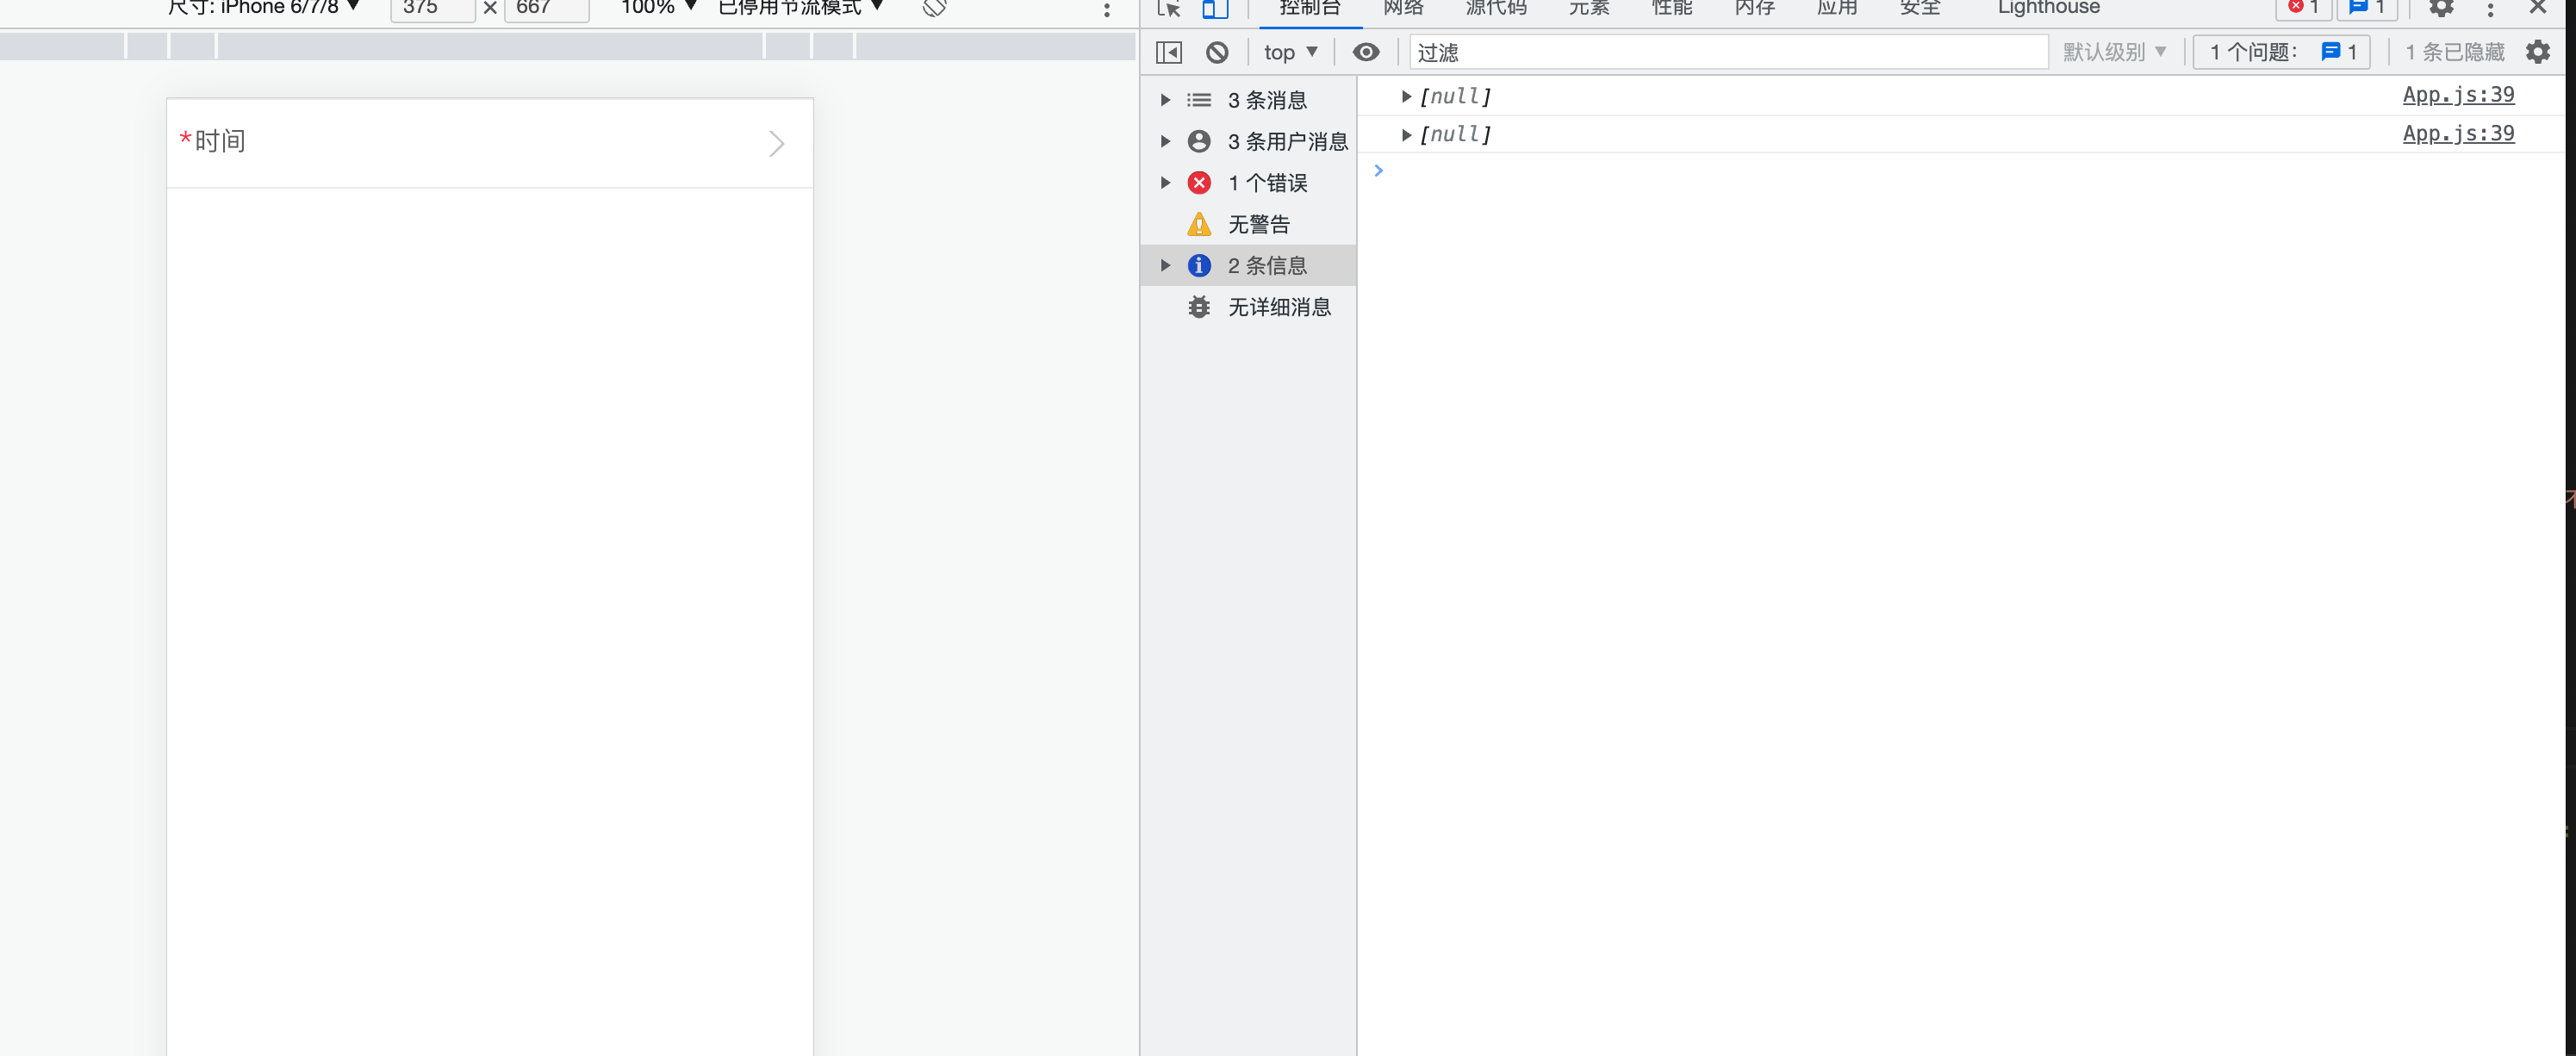This screenshot has height=1056, width=2576.
Task: Click the error count badge in toolbar
Action: coord(2303,8)
